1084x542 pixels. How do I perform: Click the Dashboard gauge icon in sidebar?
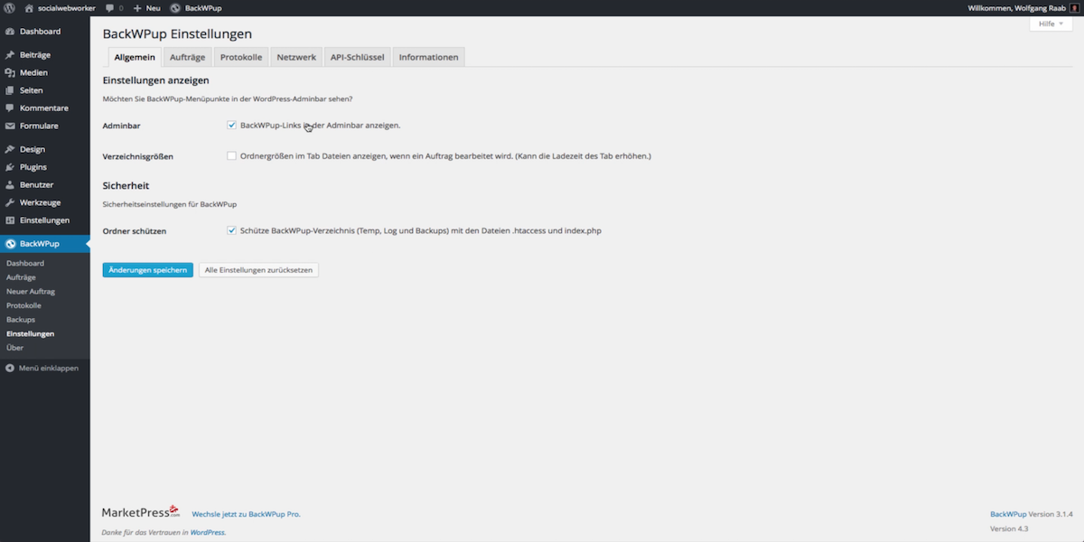pyautogui.click(x=10, y=32)
